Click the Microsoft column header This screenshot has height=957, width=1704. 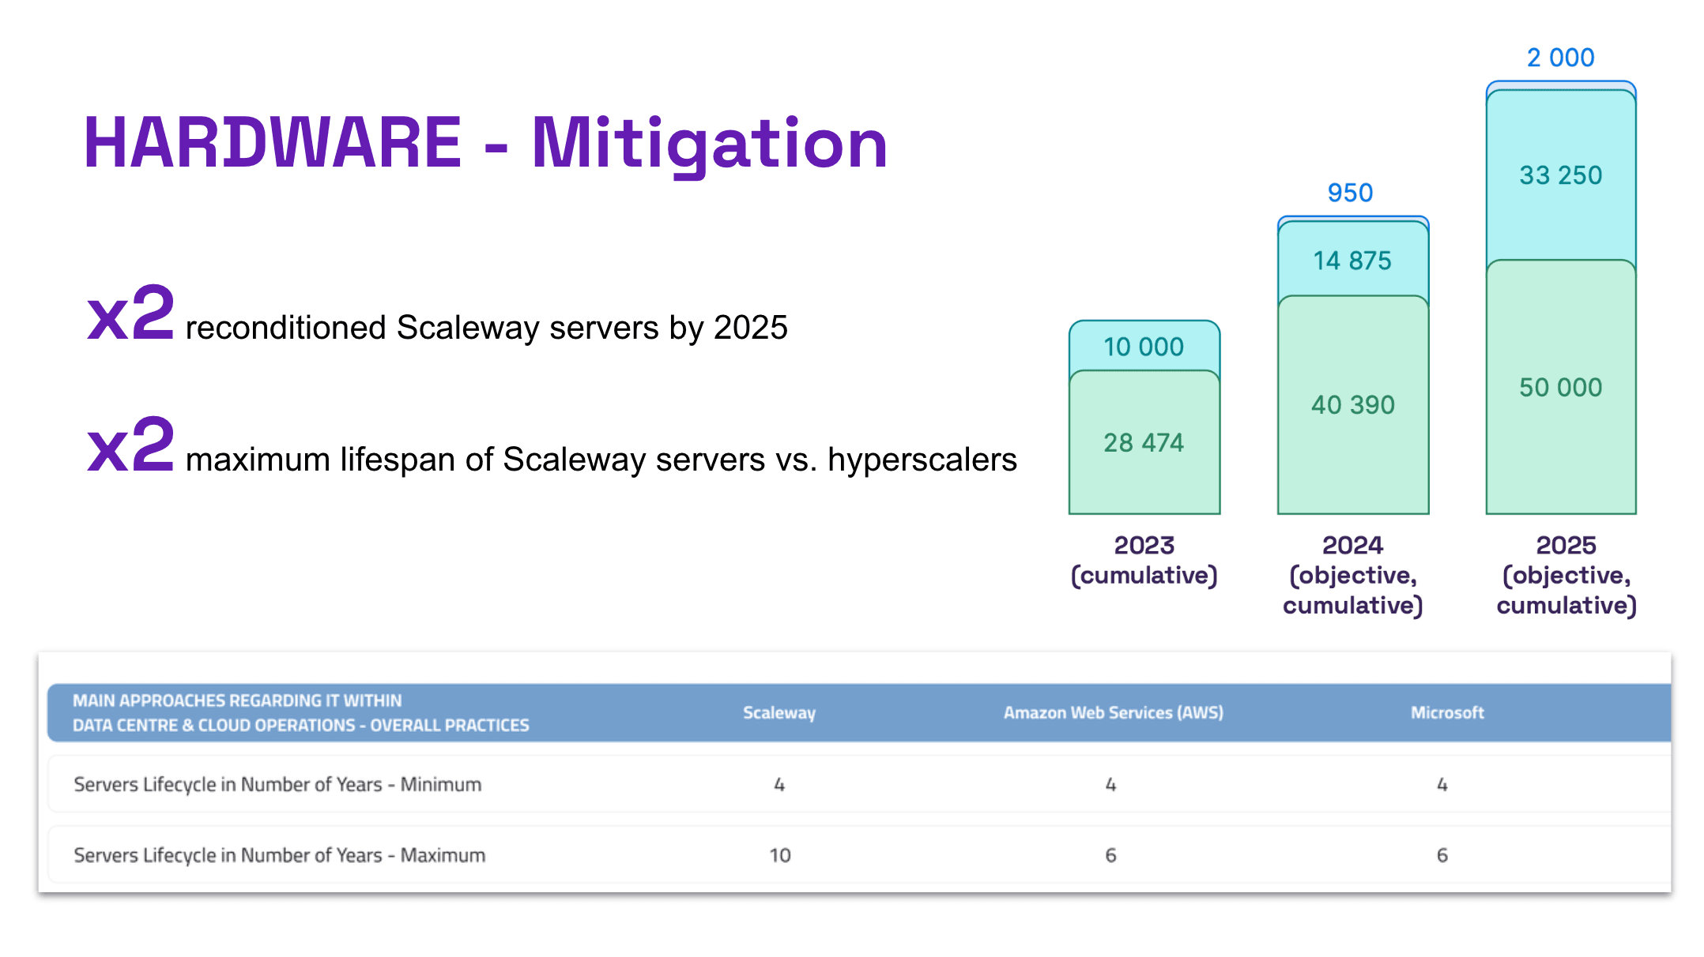[1447, 713]
